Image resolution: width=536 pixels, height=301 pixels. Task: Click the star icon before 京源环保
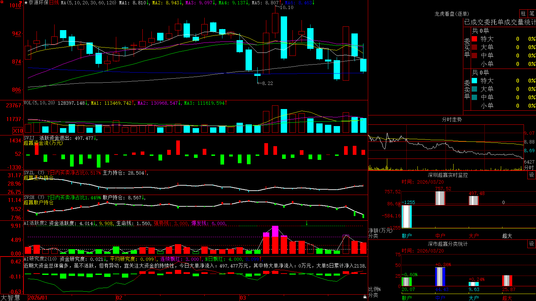pos(26,3)
